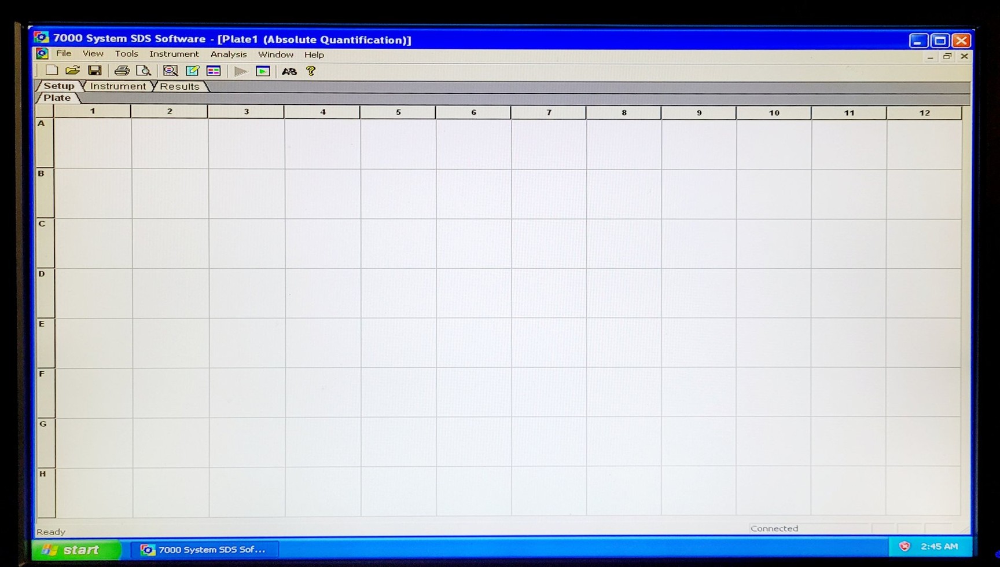Select column 6 header

coord(473,112)
